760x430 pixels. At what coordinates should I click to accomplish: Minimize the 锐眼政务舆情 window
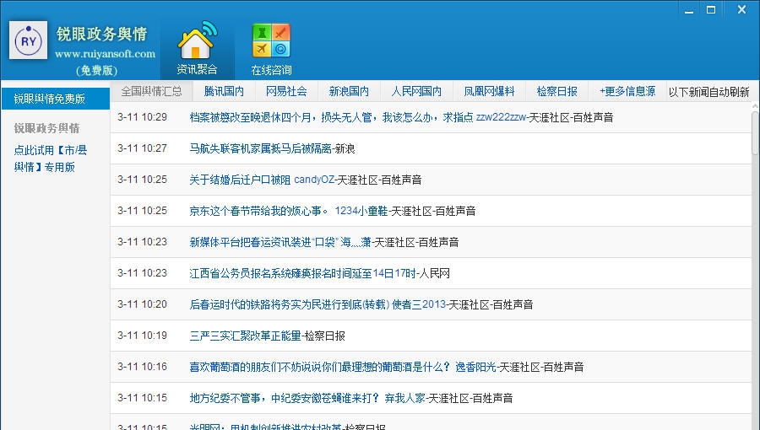click(x=689, y=10)
